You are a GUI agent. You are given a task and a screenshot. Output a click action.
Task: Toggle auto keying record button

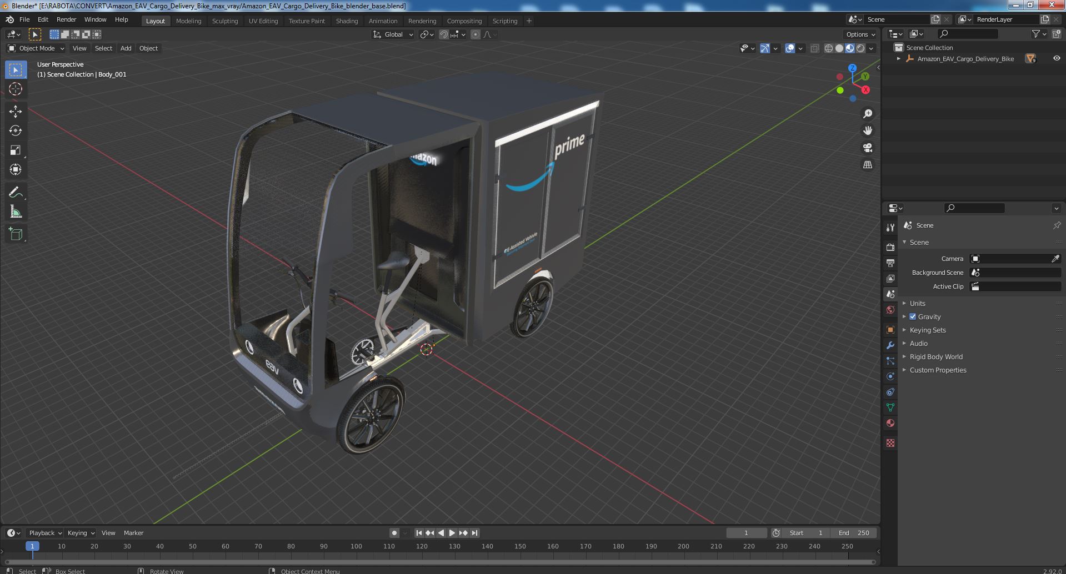point(394,533)
